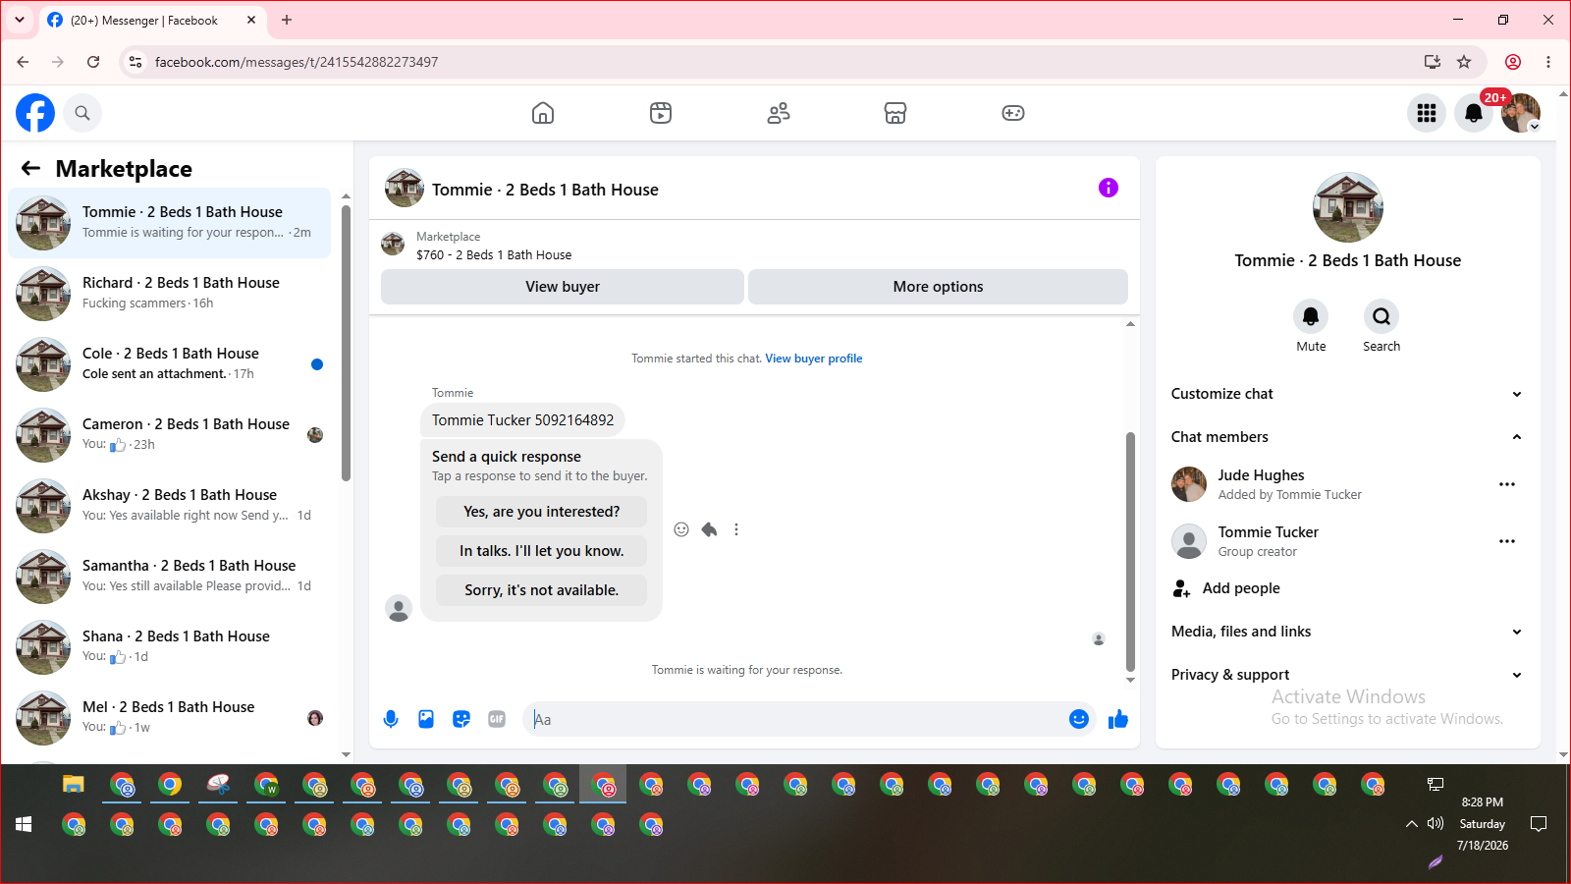Image resolution: width=1571 pixels, height=884 pixels.
Task: Open member options for Jude Hughes
Action: pos(1507,484)
